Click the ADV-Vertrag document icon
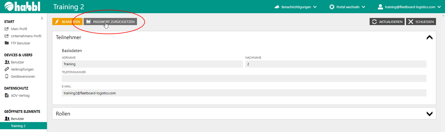 pyautogui.click(x=7, y=95)
